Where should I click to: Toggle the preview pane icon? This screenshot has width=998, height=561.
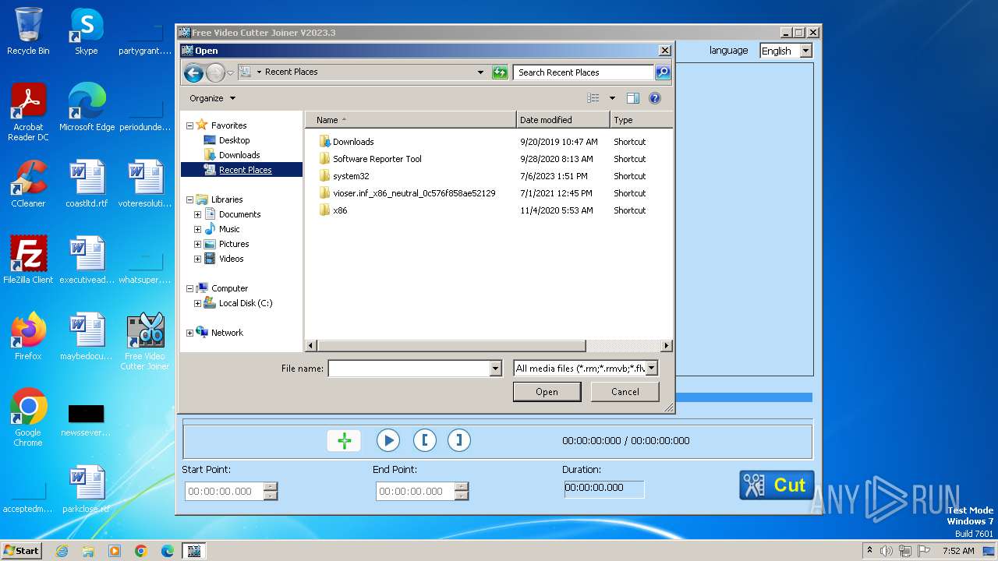tap(633, 98)
